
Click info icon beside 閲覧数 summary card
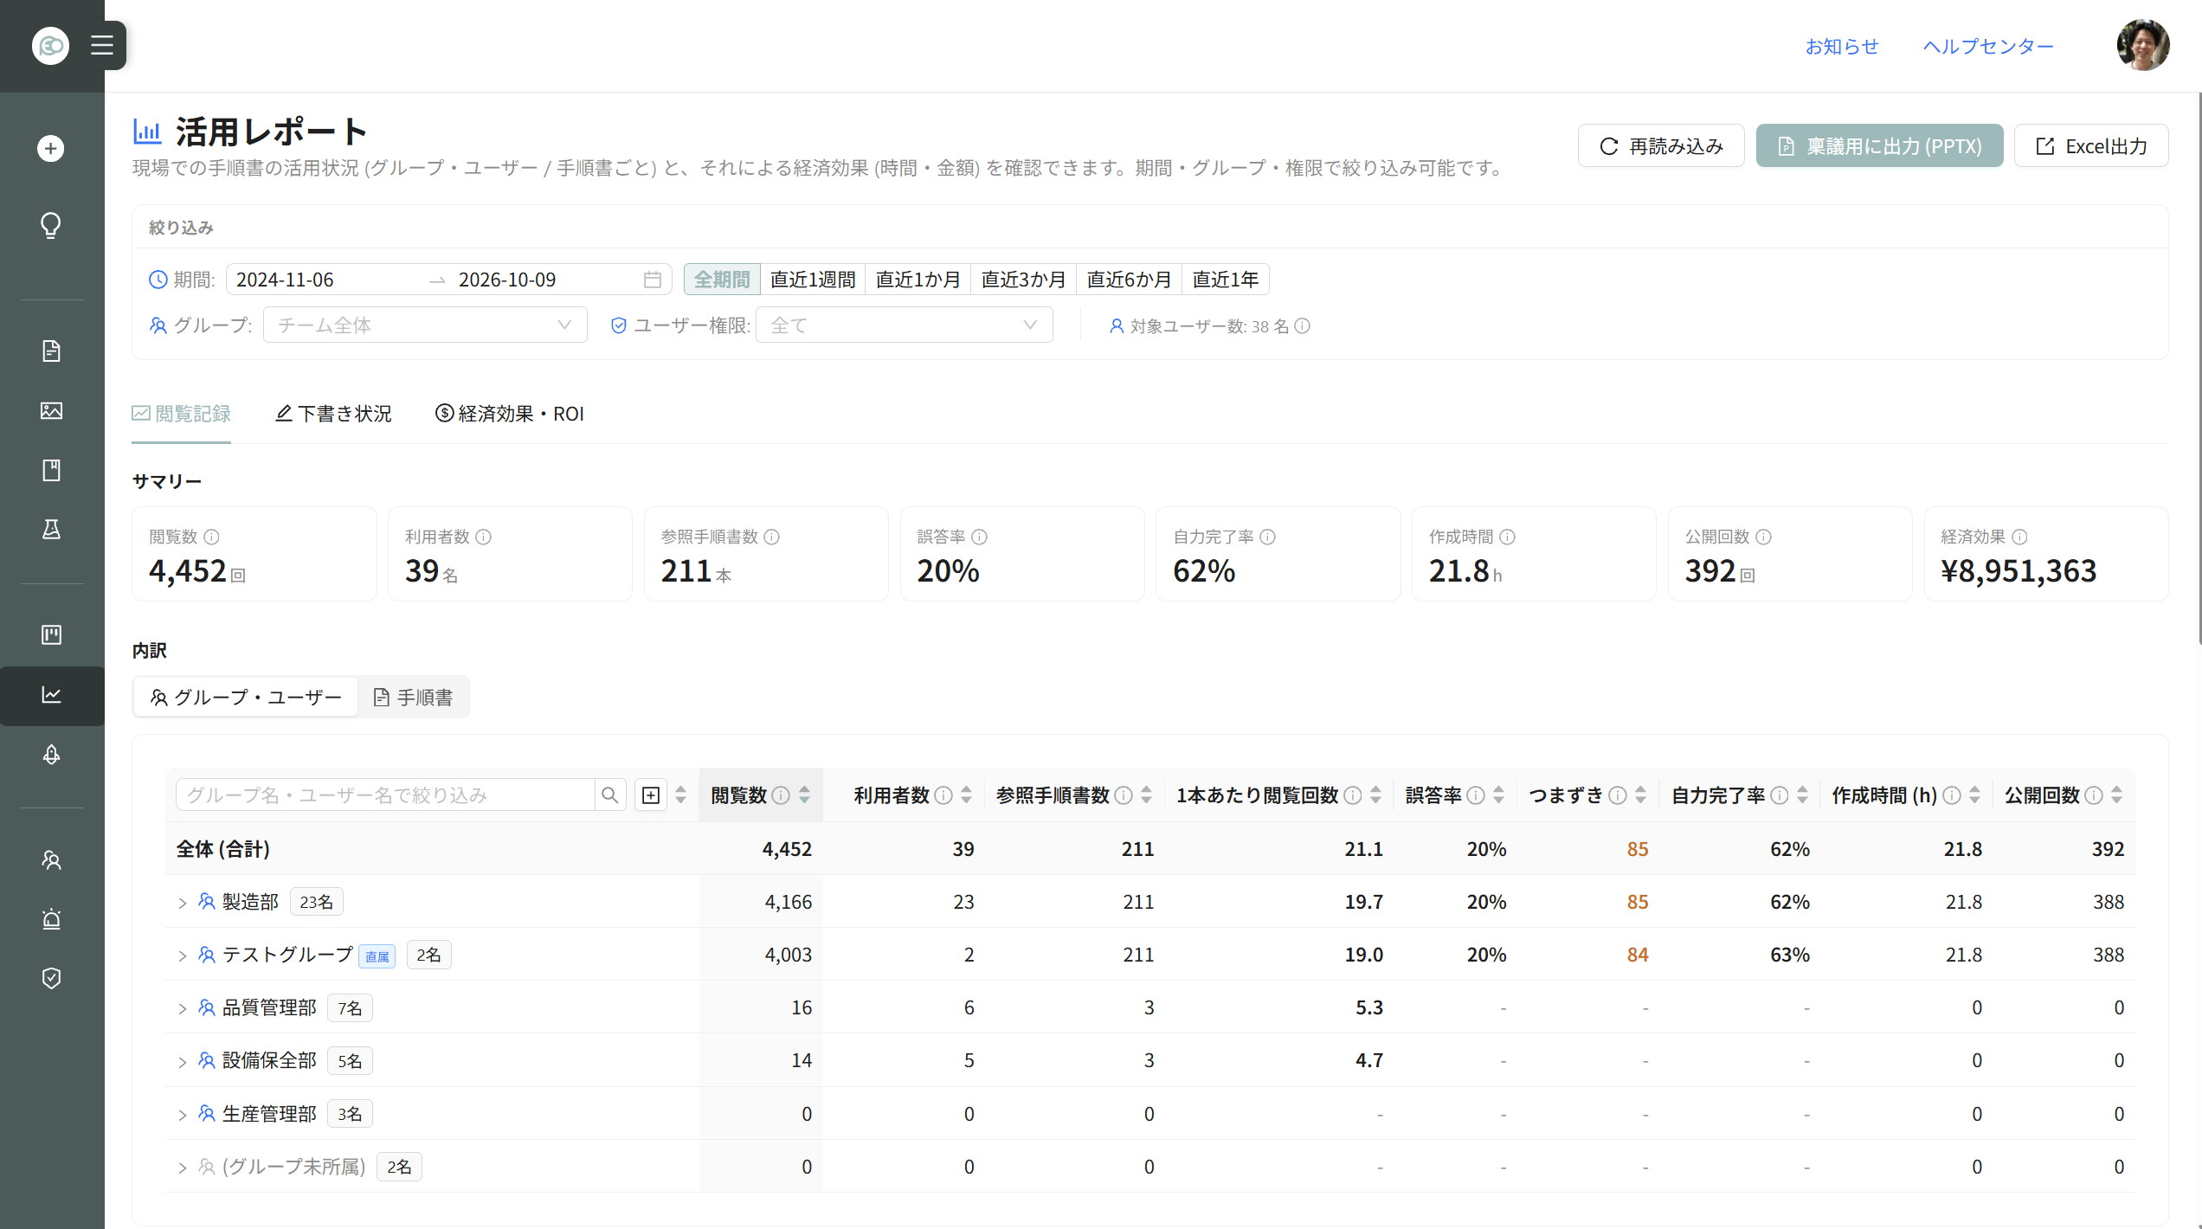(211, 537)
